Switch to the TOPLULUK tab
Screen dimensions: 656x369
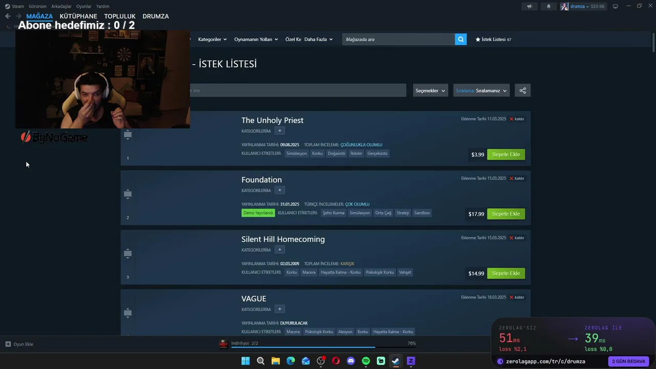click(120, 16)
